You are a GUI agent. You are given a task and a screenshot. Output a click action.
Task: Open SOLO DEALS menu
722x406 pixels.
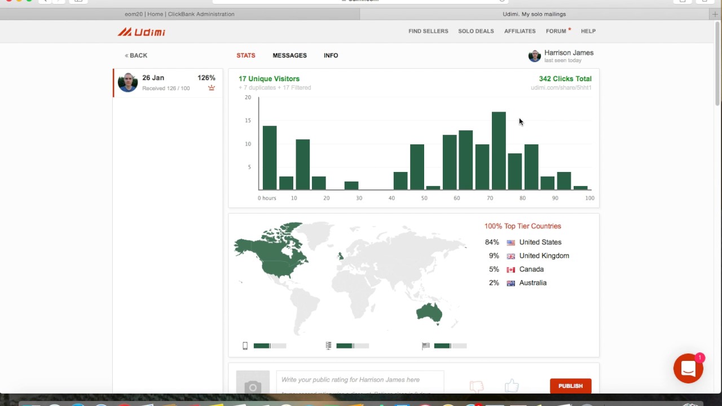pyautogui.click(x=476, y=31)
